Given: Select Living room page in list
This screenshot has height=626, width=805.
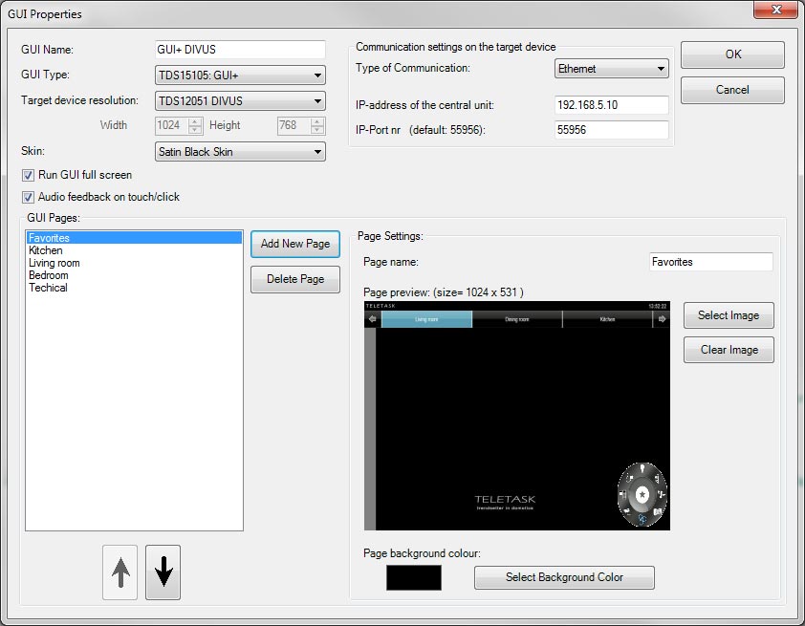Looking at the screenshot, I should coord(54,263).
